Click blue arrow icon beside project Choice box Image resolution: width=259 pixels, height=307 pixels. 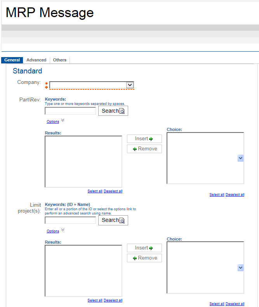pyautogui.click(x=240, y=268)
